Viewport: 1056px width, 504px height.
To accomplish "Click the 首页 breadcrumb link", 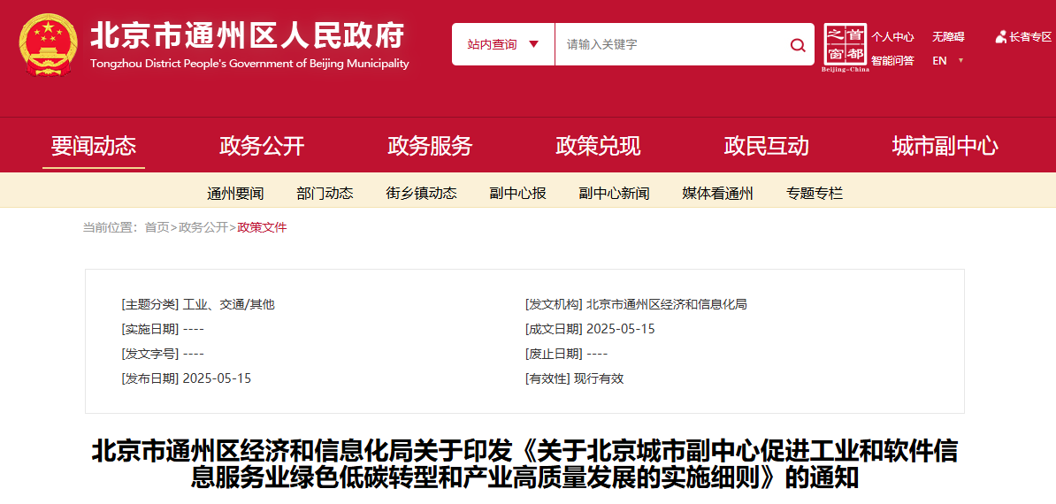I will click(157, 227).
